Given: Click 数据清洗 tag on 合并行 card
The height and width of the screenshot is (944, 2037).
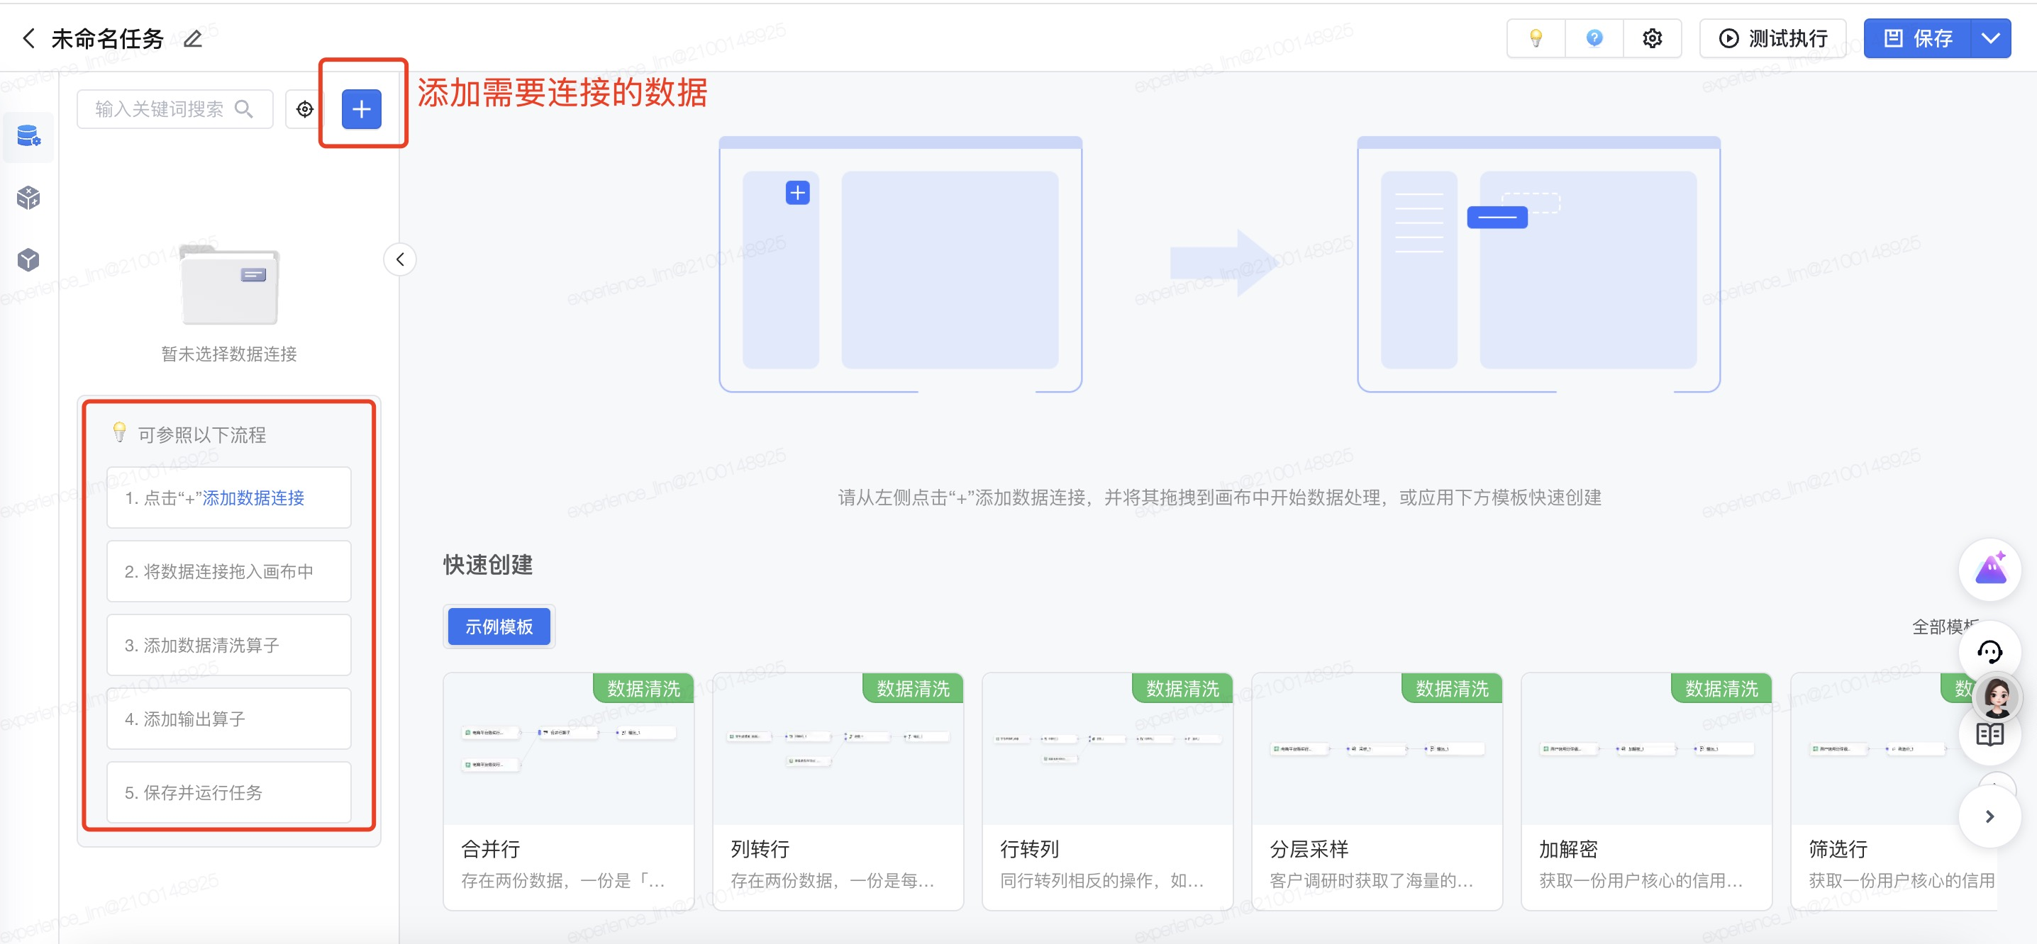Looking at the screenshot, I should pyautogui.click(x=644, y=688).
